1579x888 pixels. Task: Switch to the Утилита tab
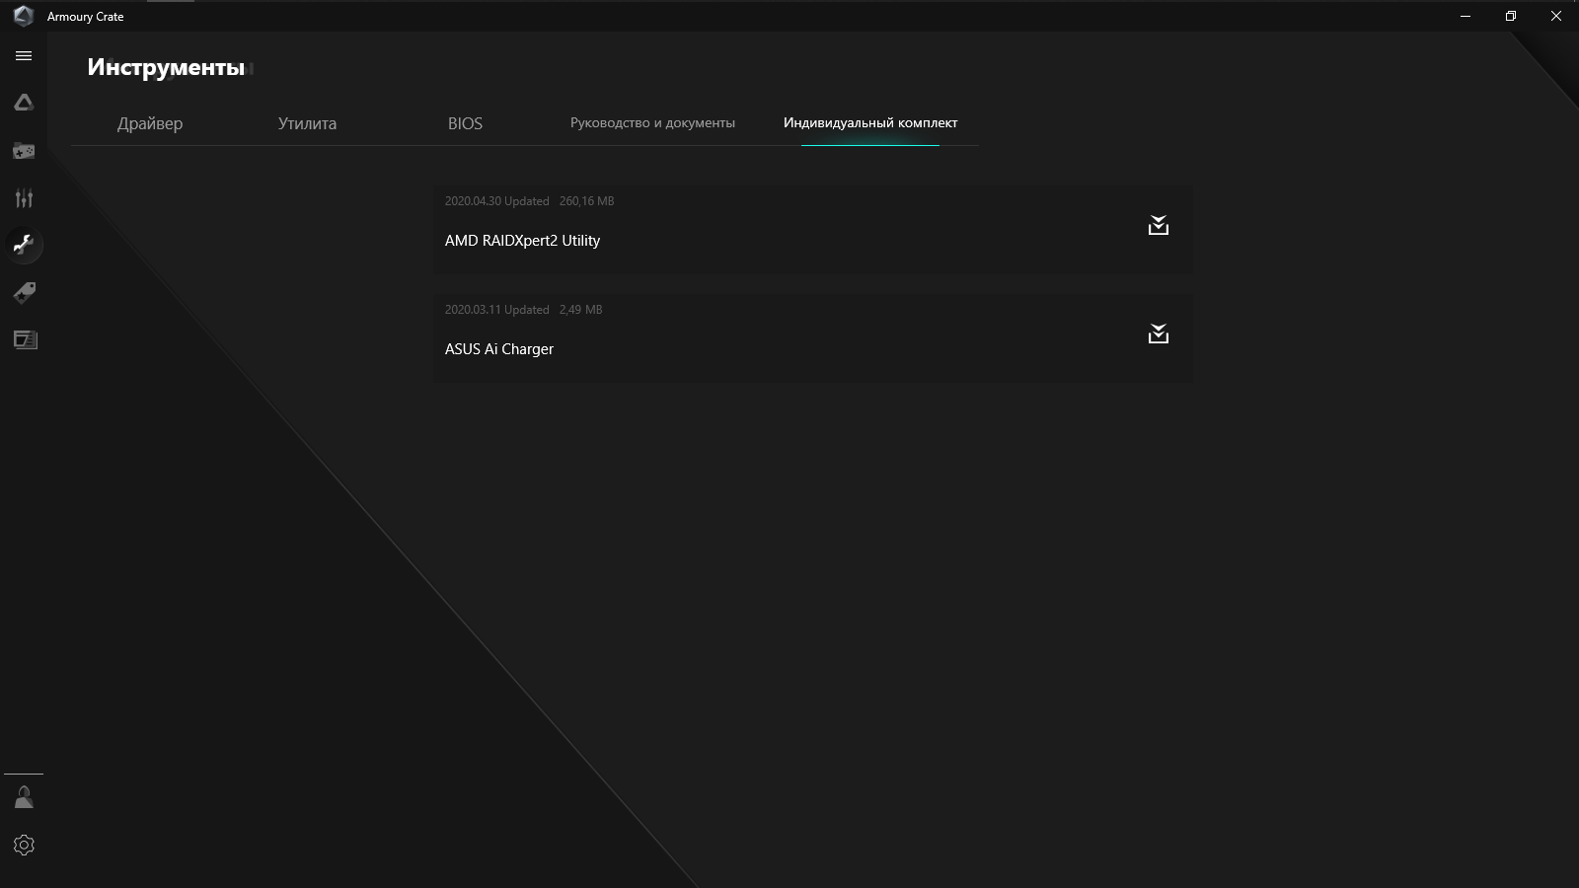click(307, 123)
